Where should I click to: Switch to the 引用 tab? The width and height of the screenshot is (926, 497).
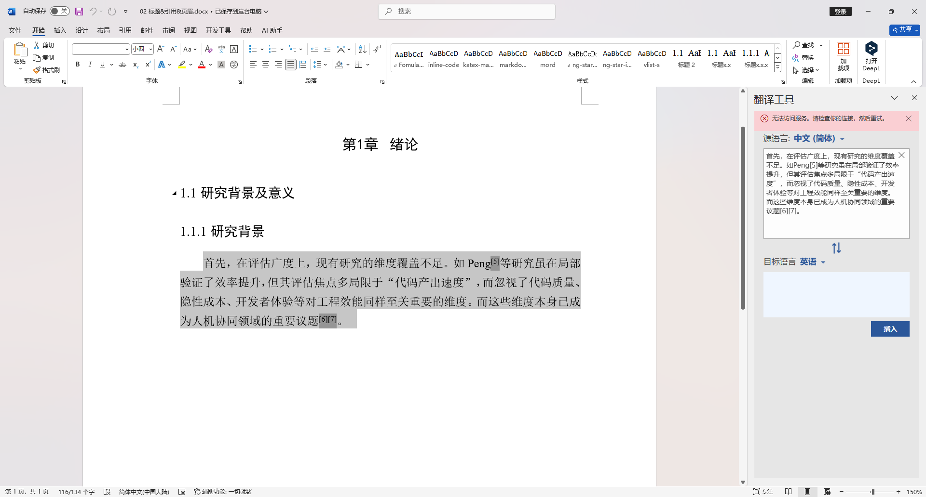tap(125, 30)
